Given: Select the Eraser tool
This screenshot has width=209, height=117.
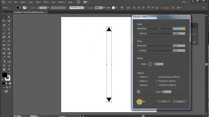Looking at the screenshot, I should coord(9,37).
